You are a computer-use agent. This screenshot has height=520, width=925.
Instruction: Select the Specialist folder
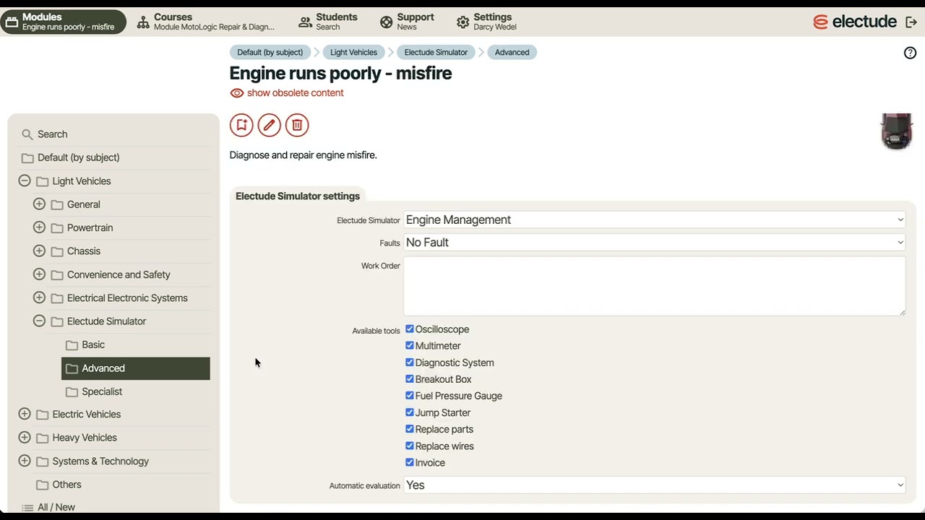click(102, 391)
